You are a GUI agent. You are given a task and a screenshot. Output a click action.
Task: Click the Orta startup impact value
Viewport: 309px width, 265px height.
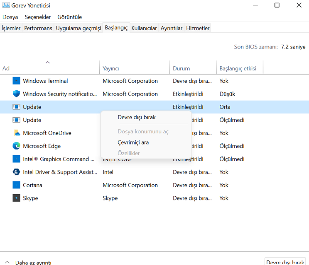tap(225, 107)
